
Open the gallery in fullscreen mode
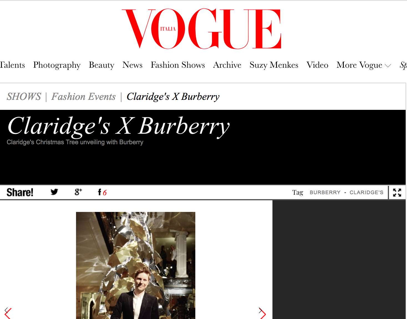(x=397, y=193)
